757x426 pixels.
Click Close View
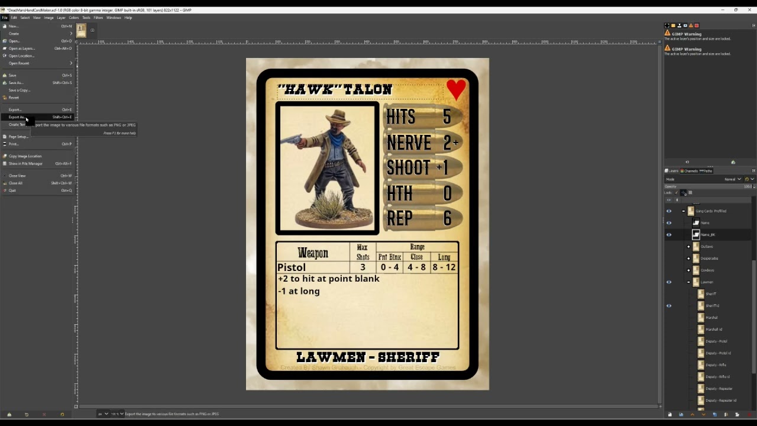point(38,176)
